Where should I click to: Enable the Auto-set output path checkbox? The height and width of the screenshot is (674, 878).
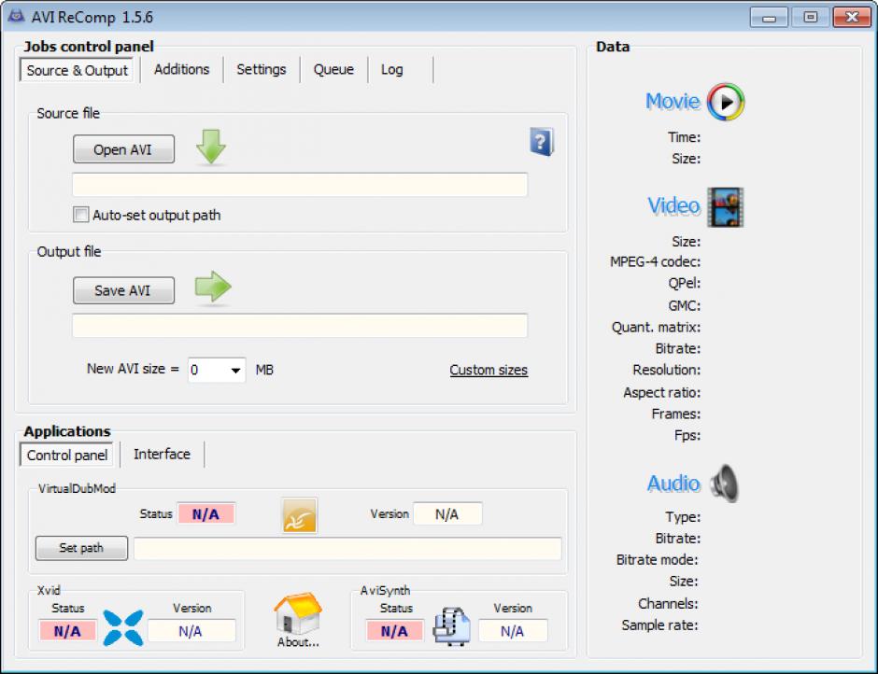81,215
